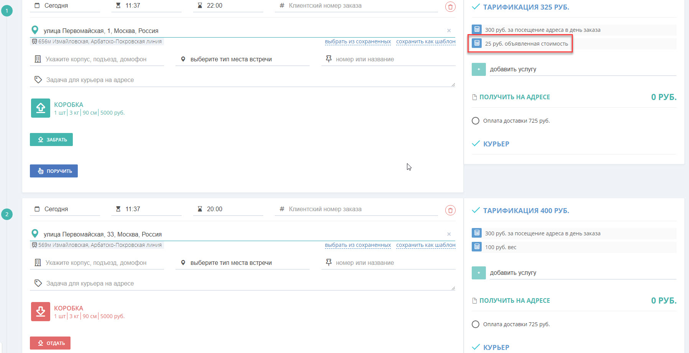
Task: Click step number 1 circle marker
Action: pyautogui.click(x=7, y=11)
